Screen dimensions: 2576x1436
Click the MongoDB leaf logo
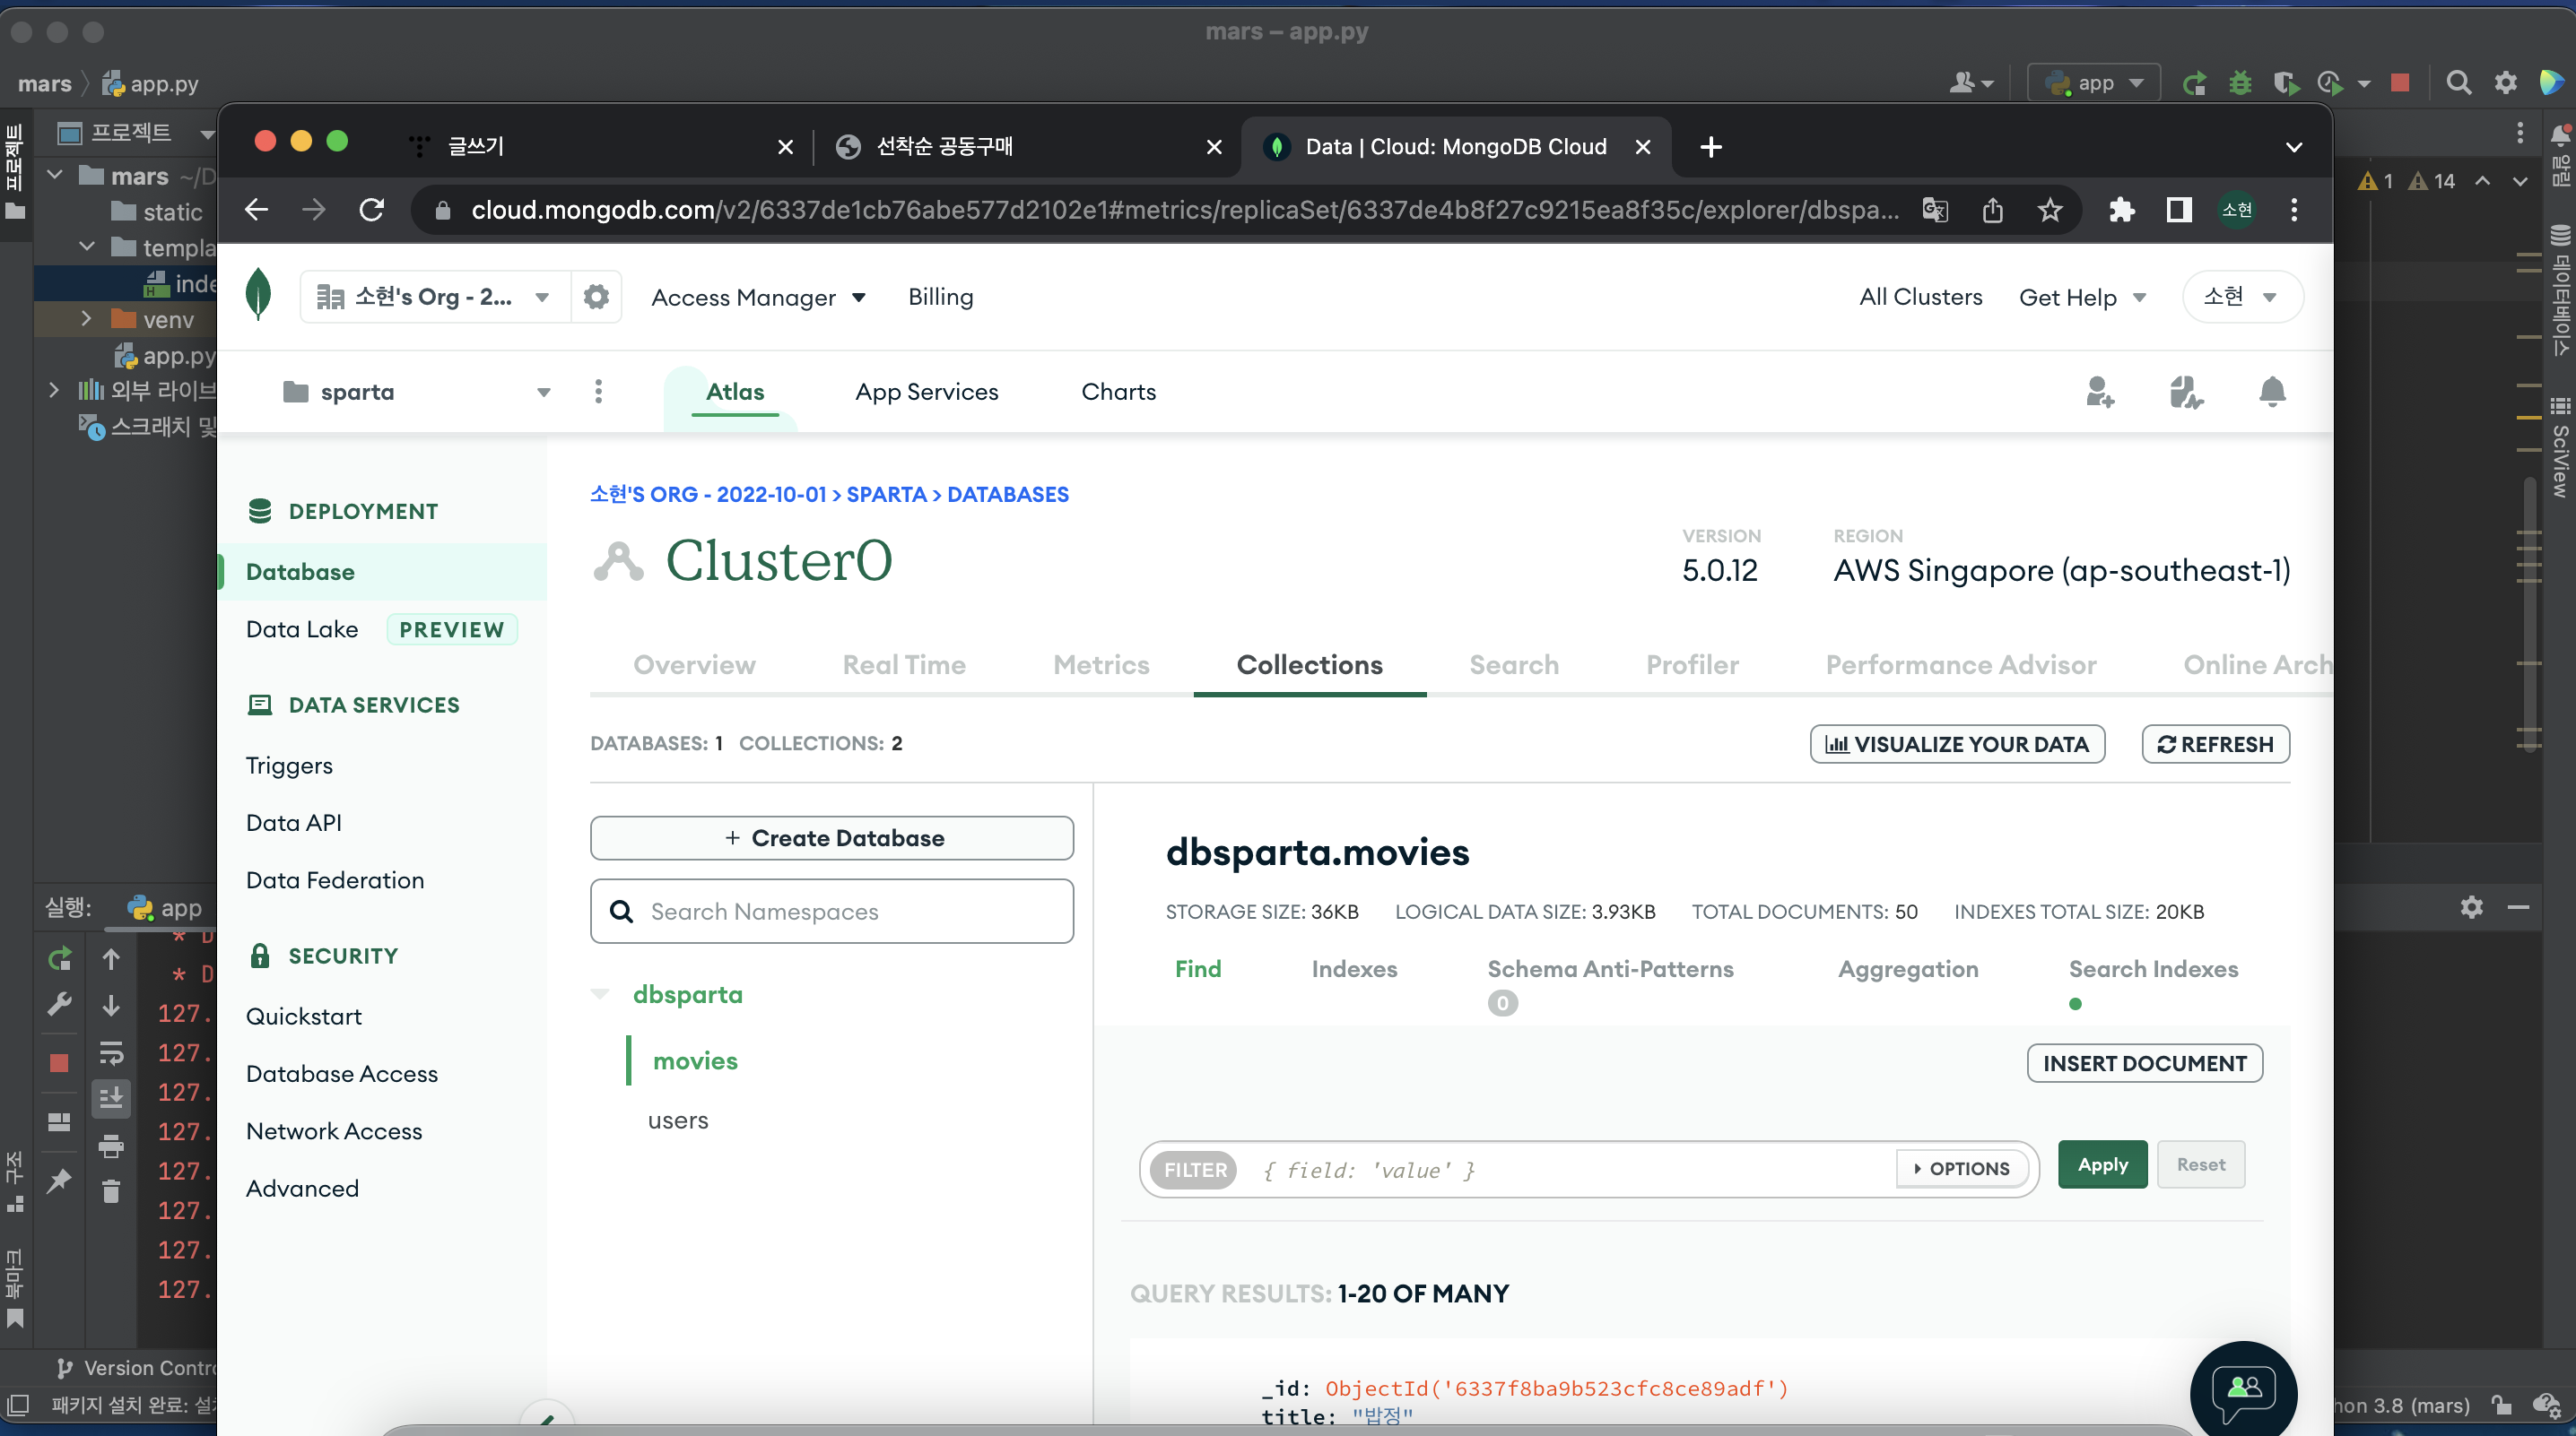[x=258, y=295]
